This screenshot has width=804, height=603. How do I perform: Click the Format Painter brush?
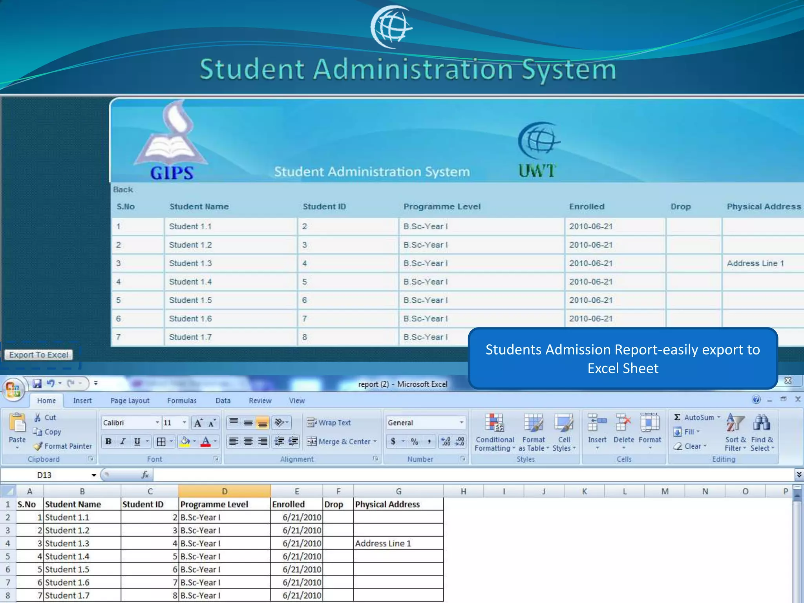point(38,446)
